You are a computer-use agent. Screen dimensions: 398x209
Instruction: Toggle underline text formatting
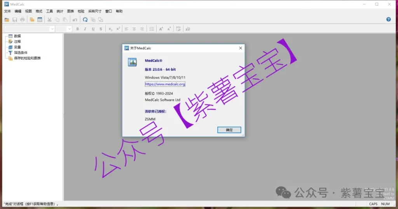pyautogui.click(x=93, y=29)
